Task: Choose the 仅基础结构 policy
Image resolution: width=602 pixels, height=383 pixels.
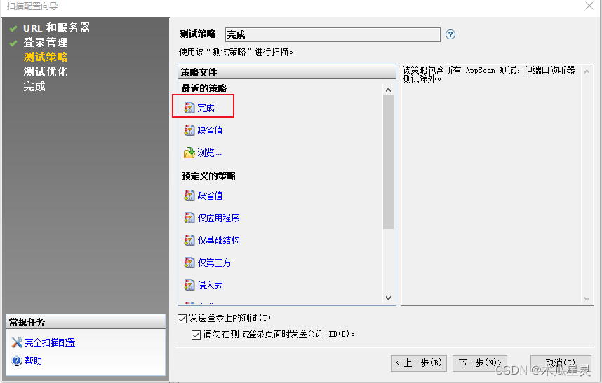Action: pyautogui.click(x=218, y=241)
